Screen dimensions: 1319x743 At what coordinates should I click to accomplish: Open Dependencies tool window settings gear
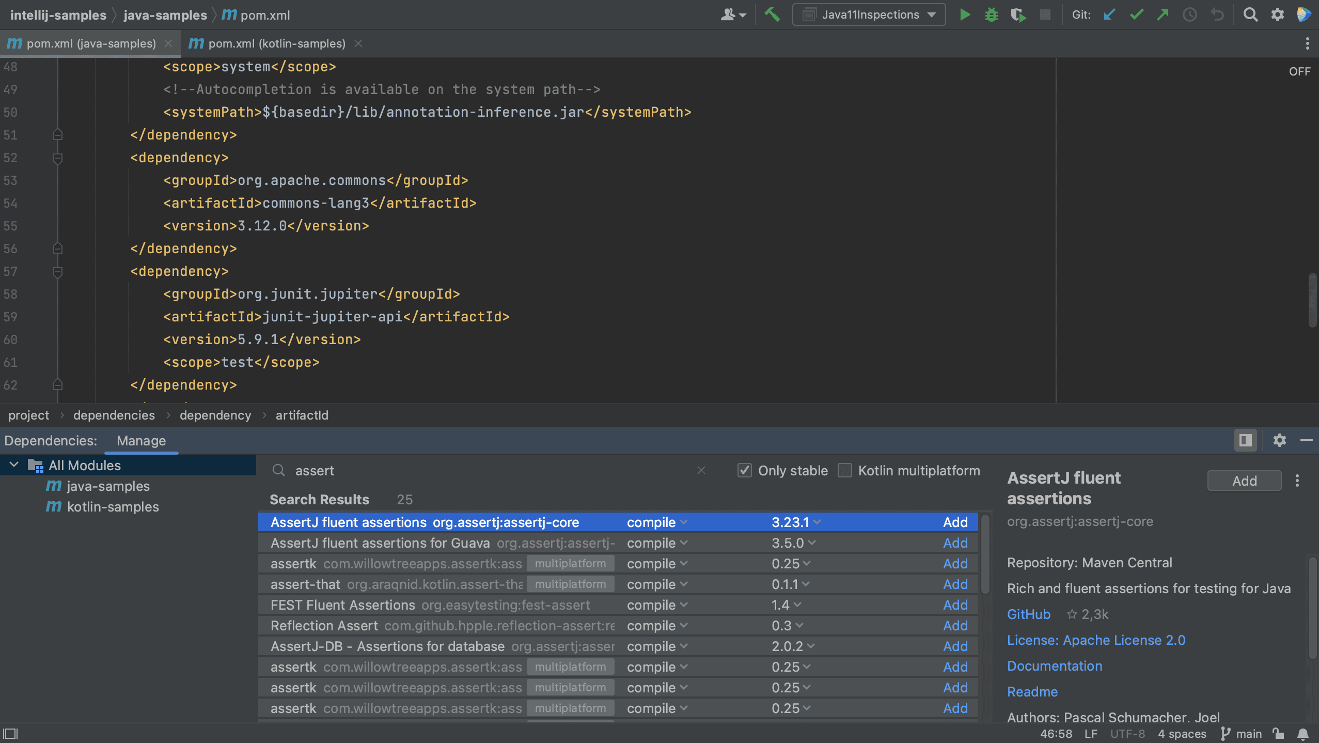[1279, 440]
